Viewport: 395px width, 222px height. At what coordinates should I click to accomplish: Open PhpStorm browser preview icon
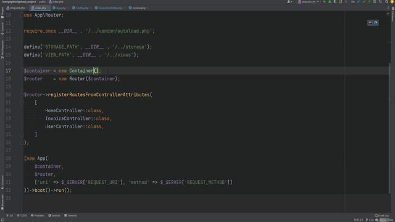370,23
